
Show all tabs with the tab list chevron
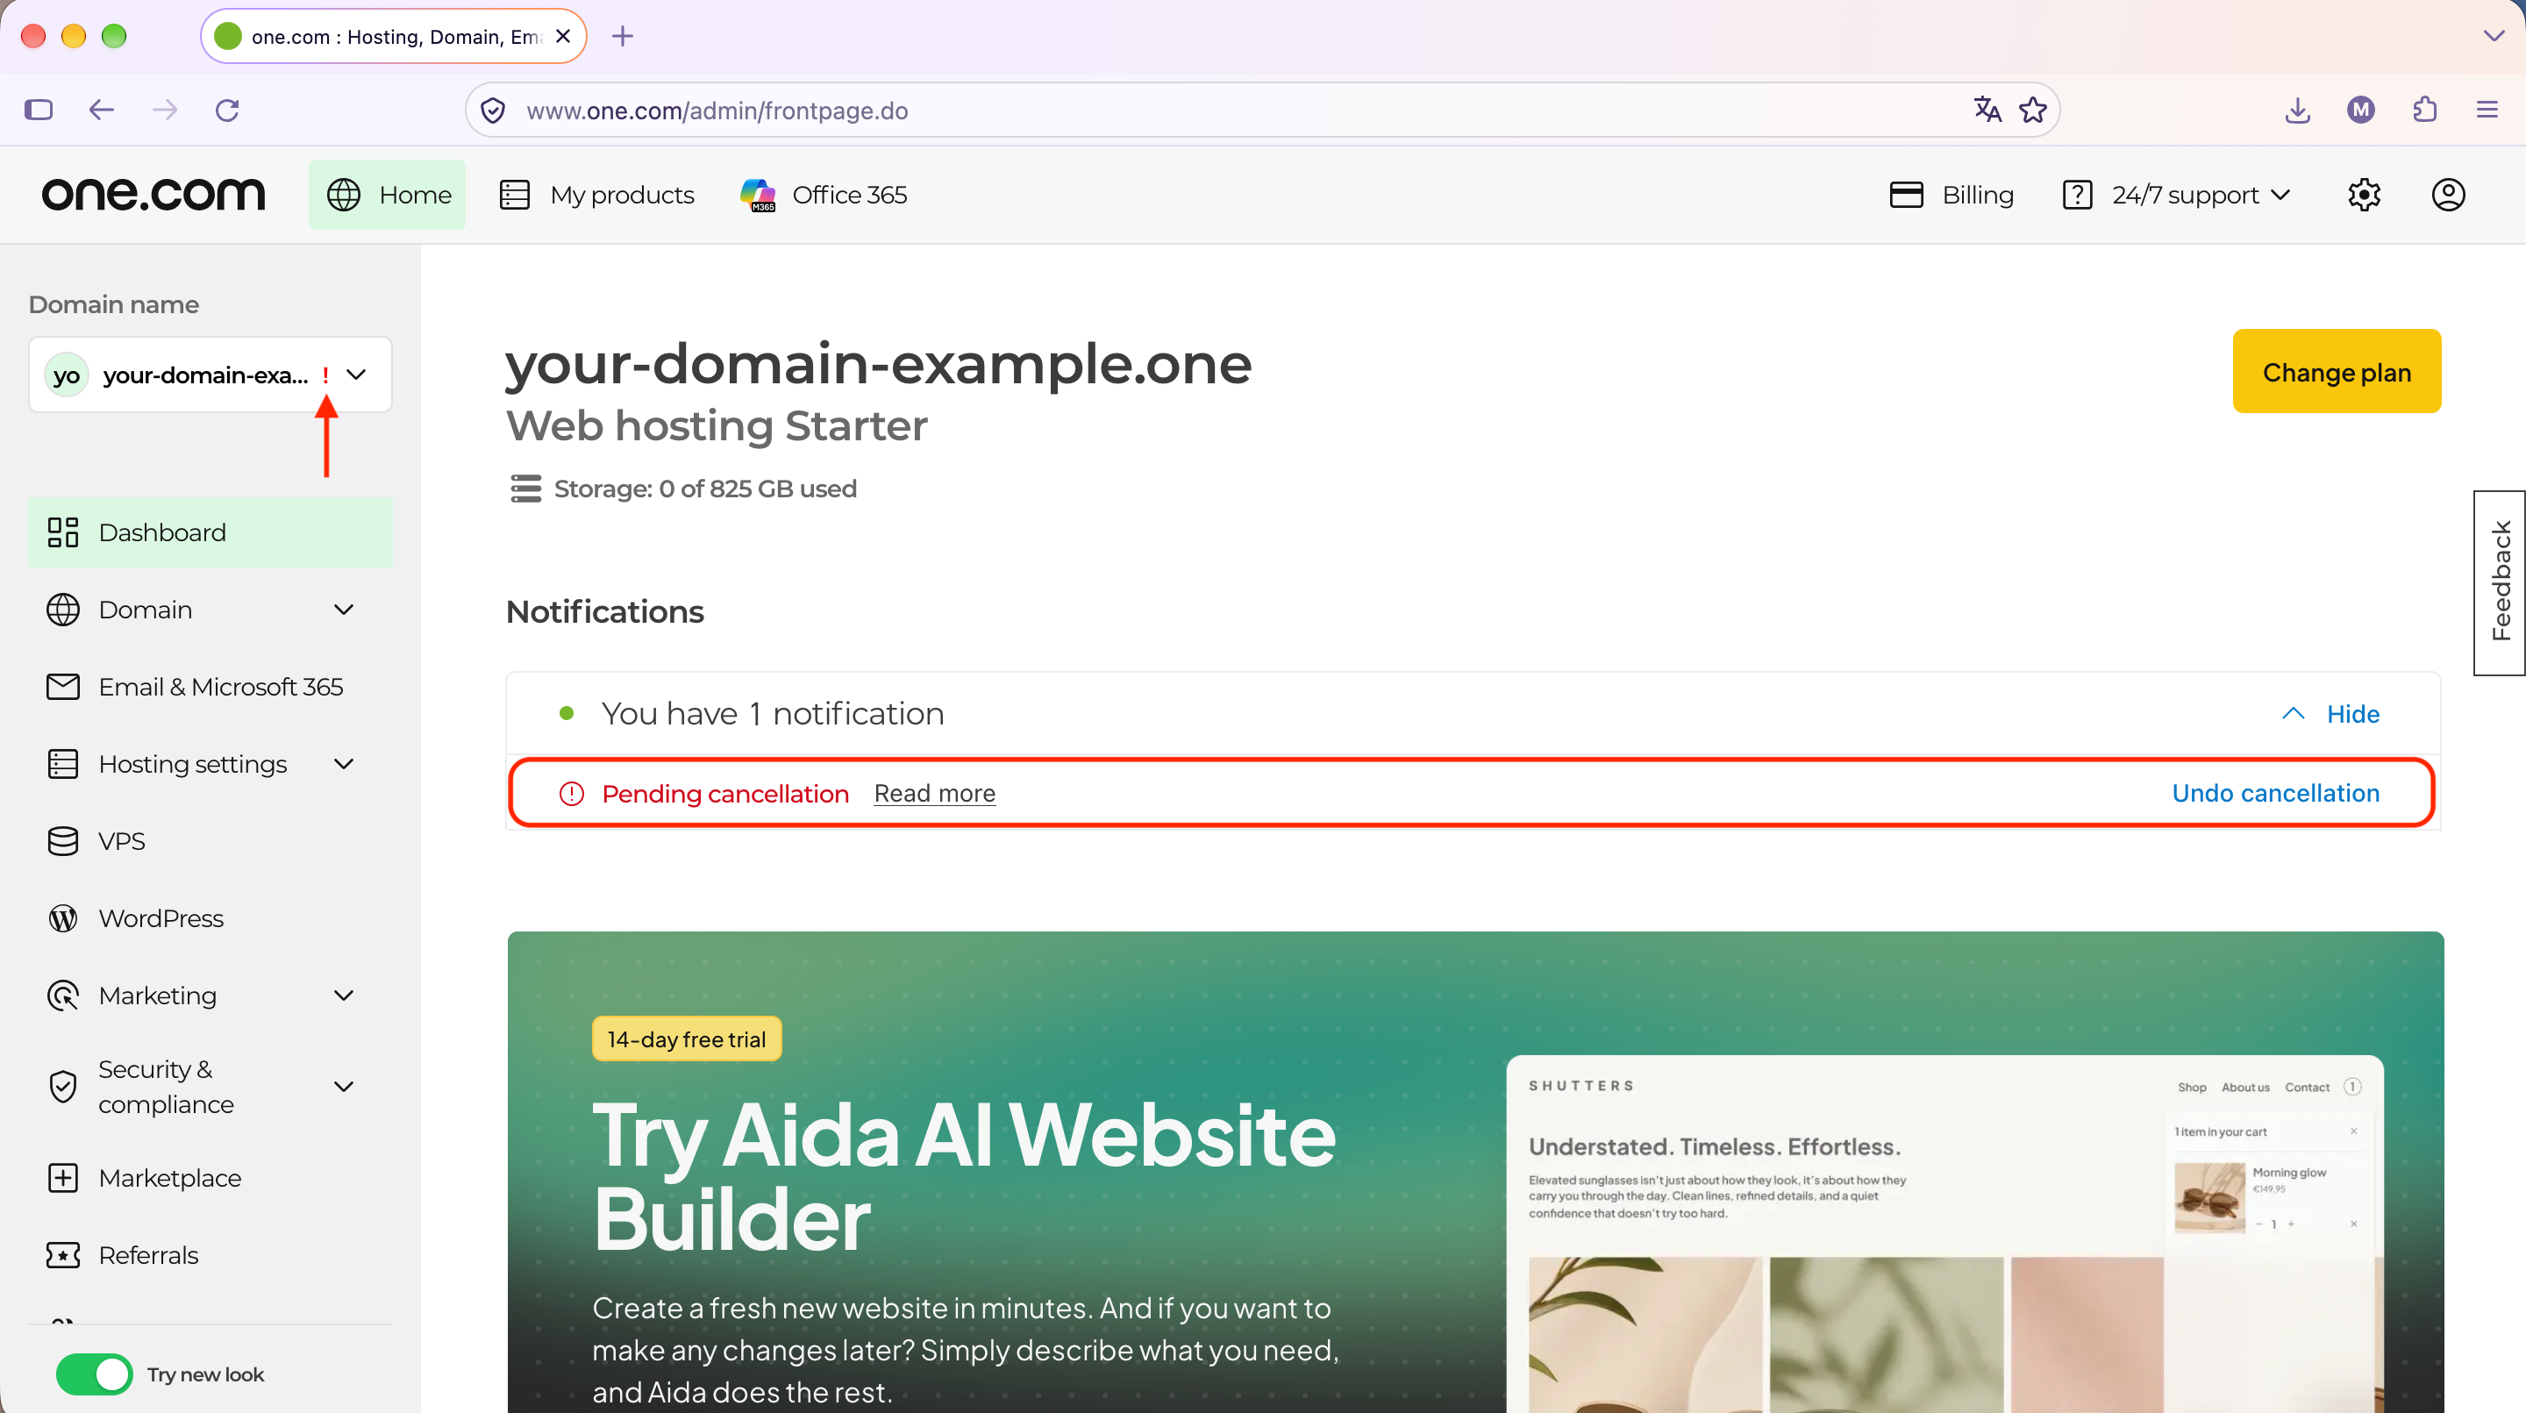[2494, 36]
